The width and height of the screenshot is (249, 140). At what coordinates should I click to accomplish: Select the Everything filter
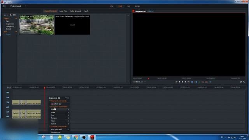(x=10, y=26)
